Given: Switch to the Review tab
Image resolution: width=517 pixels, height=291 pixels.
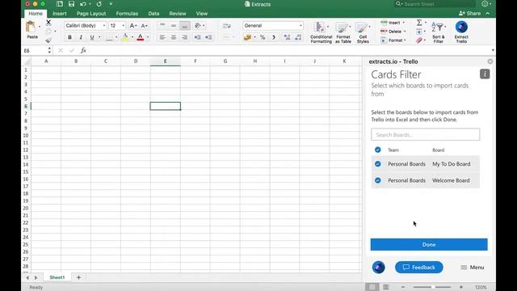Looking at the screenshot, I should (178, 14).
